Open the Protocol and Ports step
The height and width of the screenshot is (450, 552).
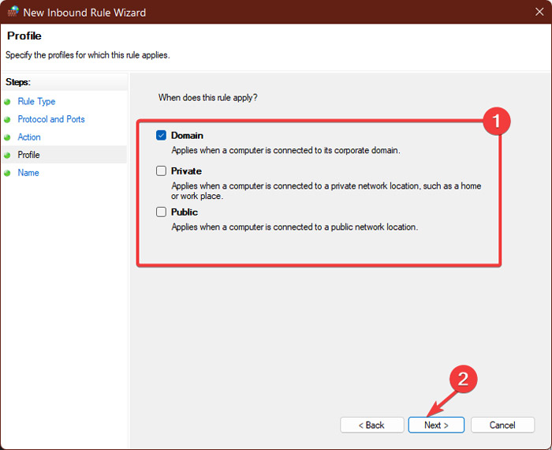[x=51, y=119]
